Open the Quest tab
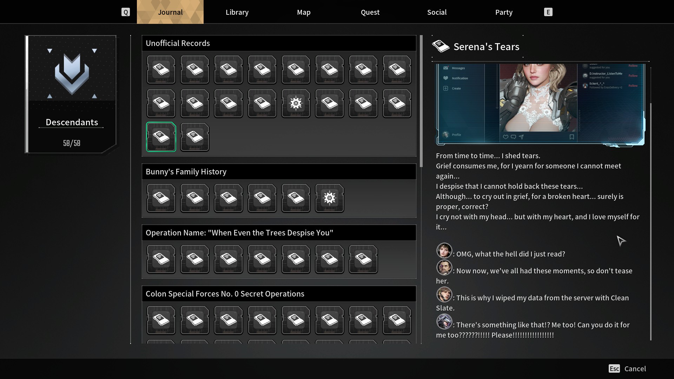The width and height of the screenshot is (674, 379). click(x=370, y=12)
